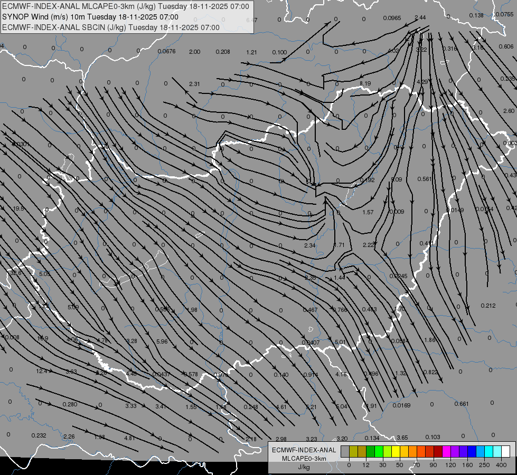The image size is (517, 475).
Task: Click the map value 2.00
Action: 194,52
